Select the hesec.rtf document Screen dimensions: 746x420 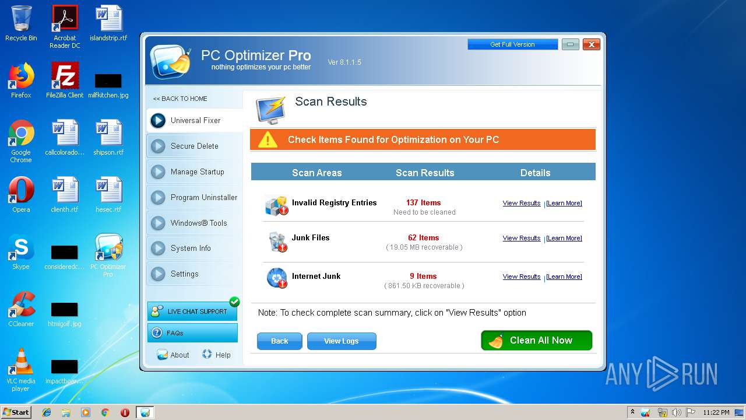pyautogui.click(x=108, y=195)
